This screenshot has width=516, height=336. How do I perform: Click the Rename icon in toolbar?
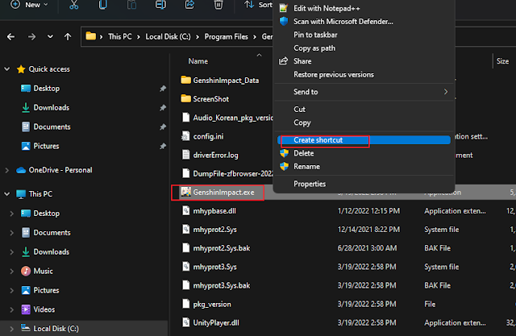click(160, 5)
